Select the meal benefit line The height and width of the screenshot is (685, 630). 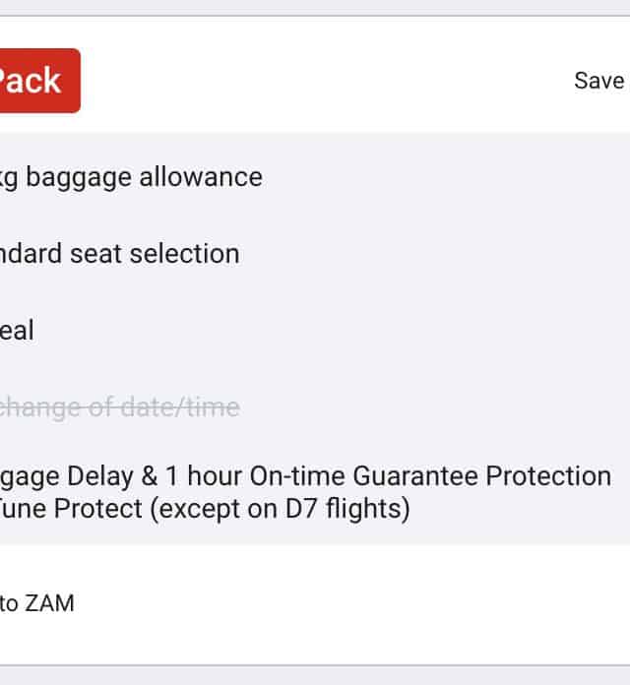(x=17, y=331)
